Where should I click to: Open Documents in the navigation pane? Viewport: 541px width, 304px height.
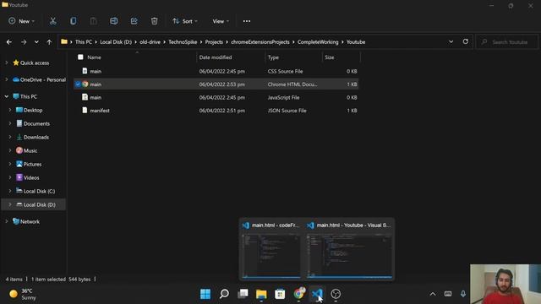36,123
